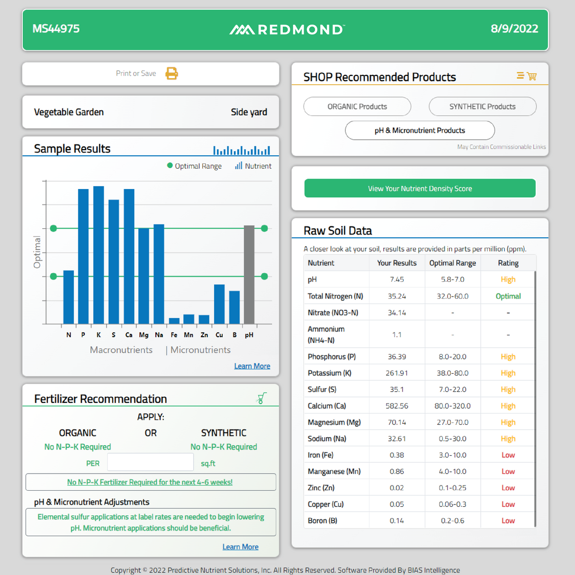Open the SYNTHETIC Products shop
This screenshot has height=575, width=575.
pyautogui.click(x=482, y=107)
